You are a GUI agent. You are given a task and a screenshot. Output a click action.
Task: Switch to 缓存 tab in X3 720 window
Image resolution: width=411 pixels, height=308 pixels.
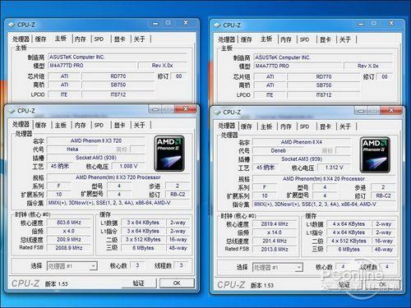coord(40,125)
